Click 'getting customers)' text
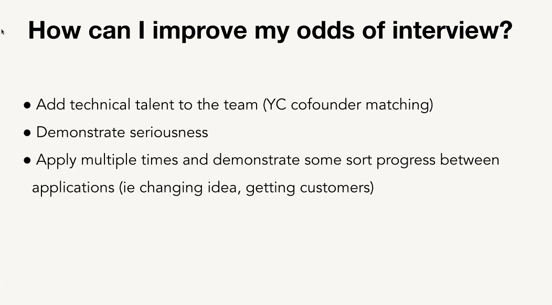Viewport: 552px width, 305px height. click(310, 188)
